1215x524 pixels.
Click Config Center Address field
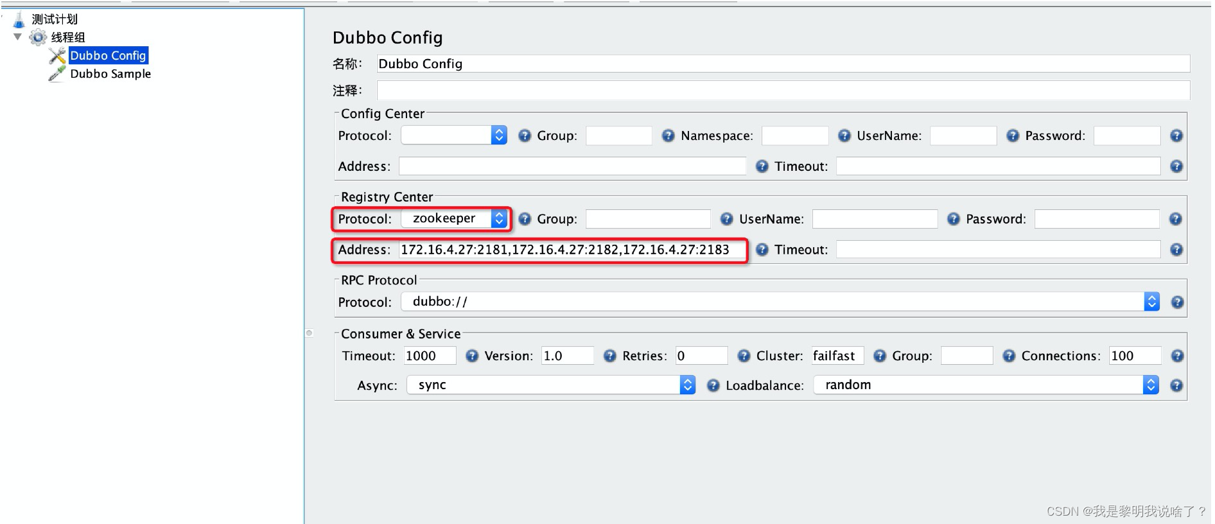coord(573,166)
